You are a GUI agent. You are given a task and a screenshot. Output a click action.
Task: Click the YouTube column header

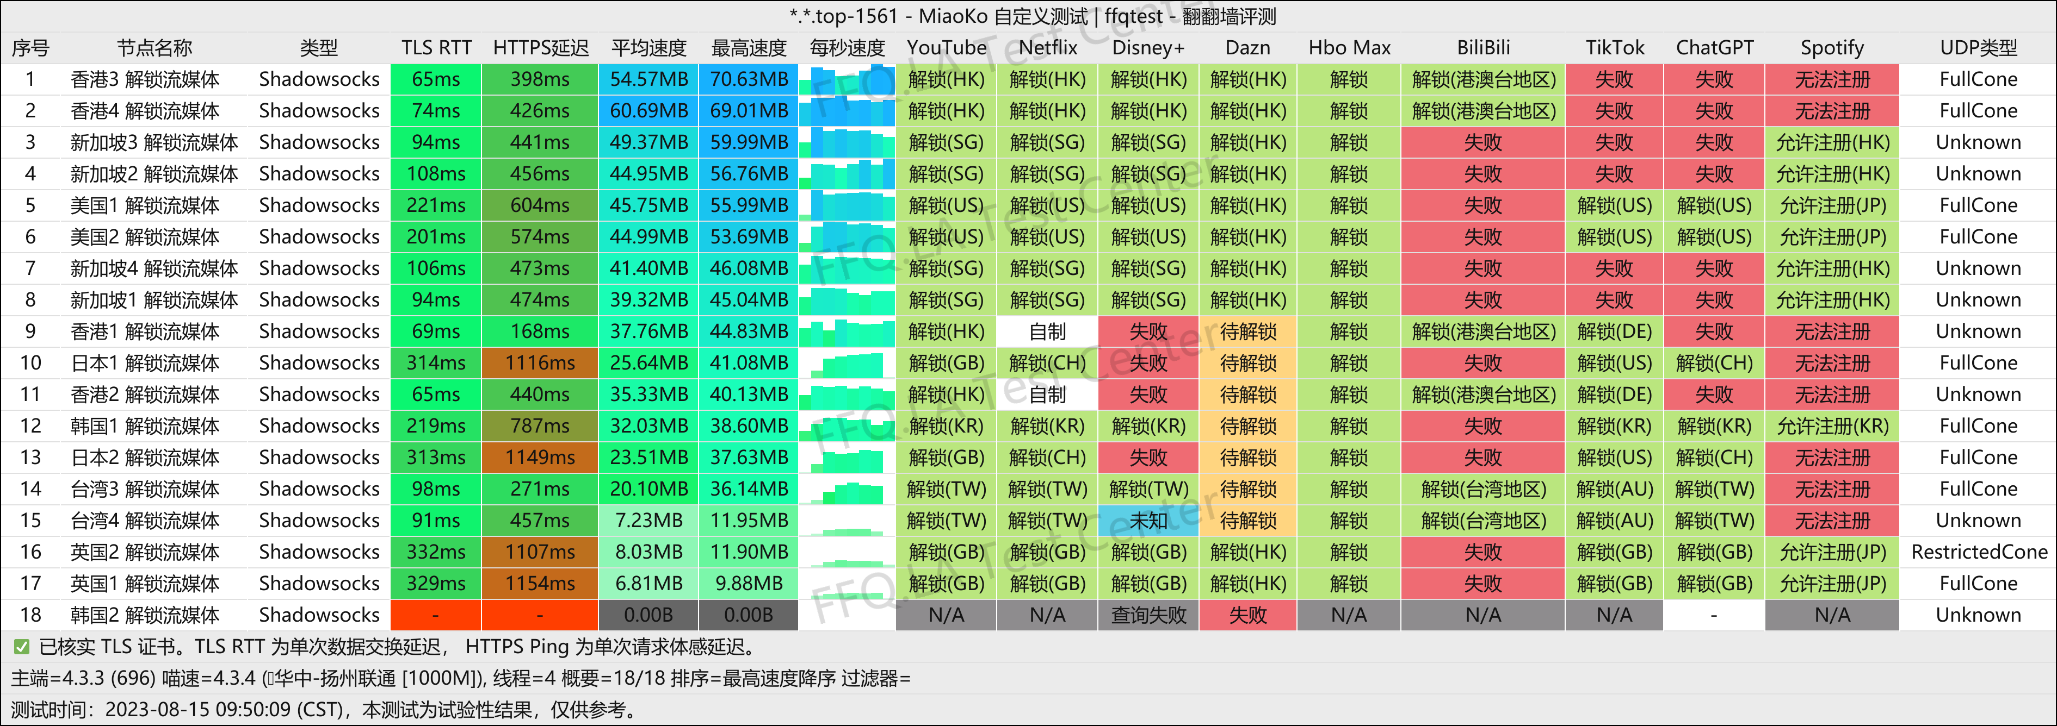point(946,48)
